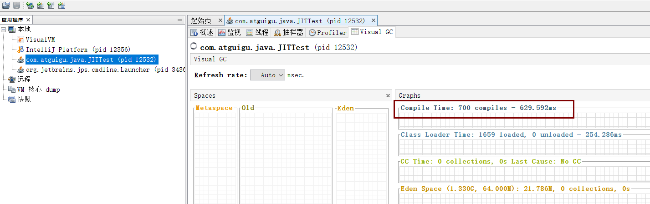The height and width of the screenshot is (204, 650).
Task: Click the Visual GC section header
Action: pos(420,59)
